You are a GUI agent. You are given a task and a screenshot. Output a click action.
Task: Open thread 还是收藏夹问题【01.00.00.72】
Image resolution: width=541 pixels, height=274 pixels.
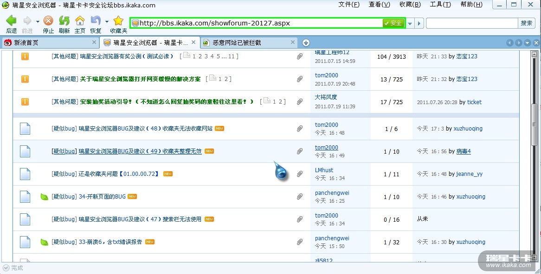tap(119, 174)
